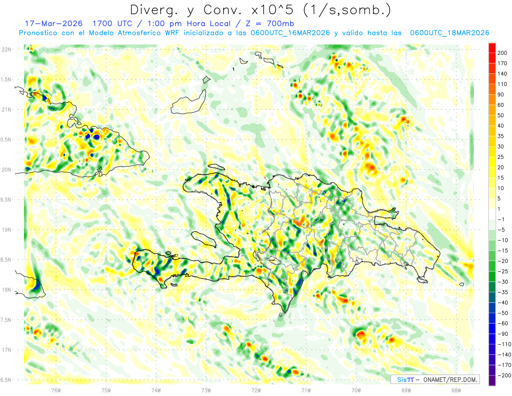512x396 pixels.
Task: Select the "9.5N" axis label
Action: click(6, 199)
